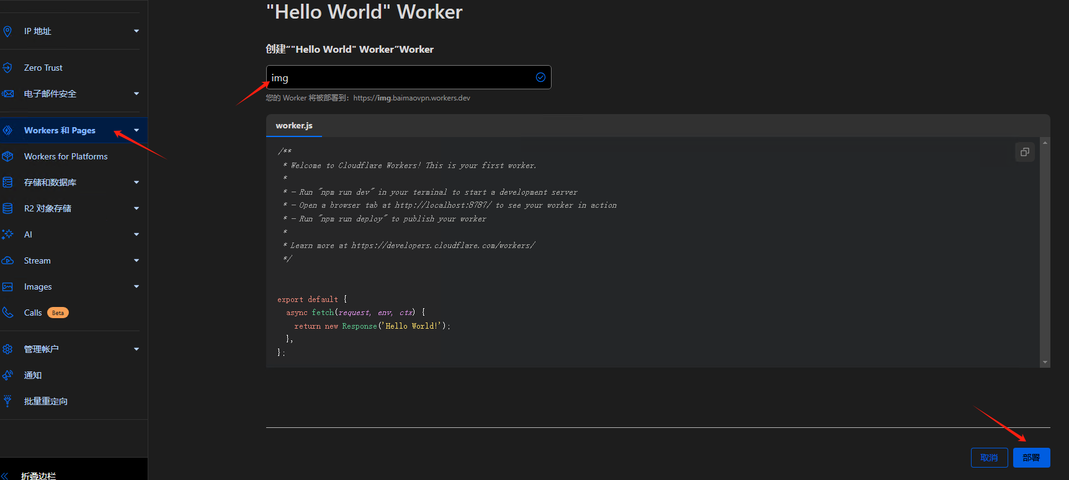The width and height of the screenshot is (1069, 480).
Task: Expand the 电子邮件安全 dropdown arrow
Action: click(136, 94)
